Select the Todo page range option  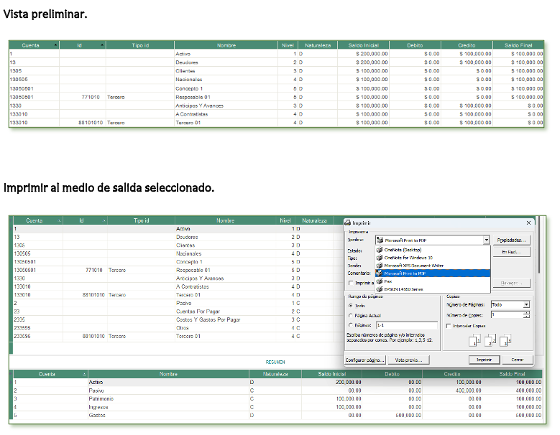[x=349, y=305]
